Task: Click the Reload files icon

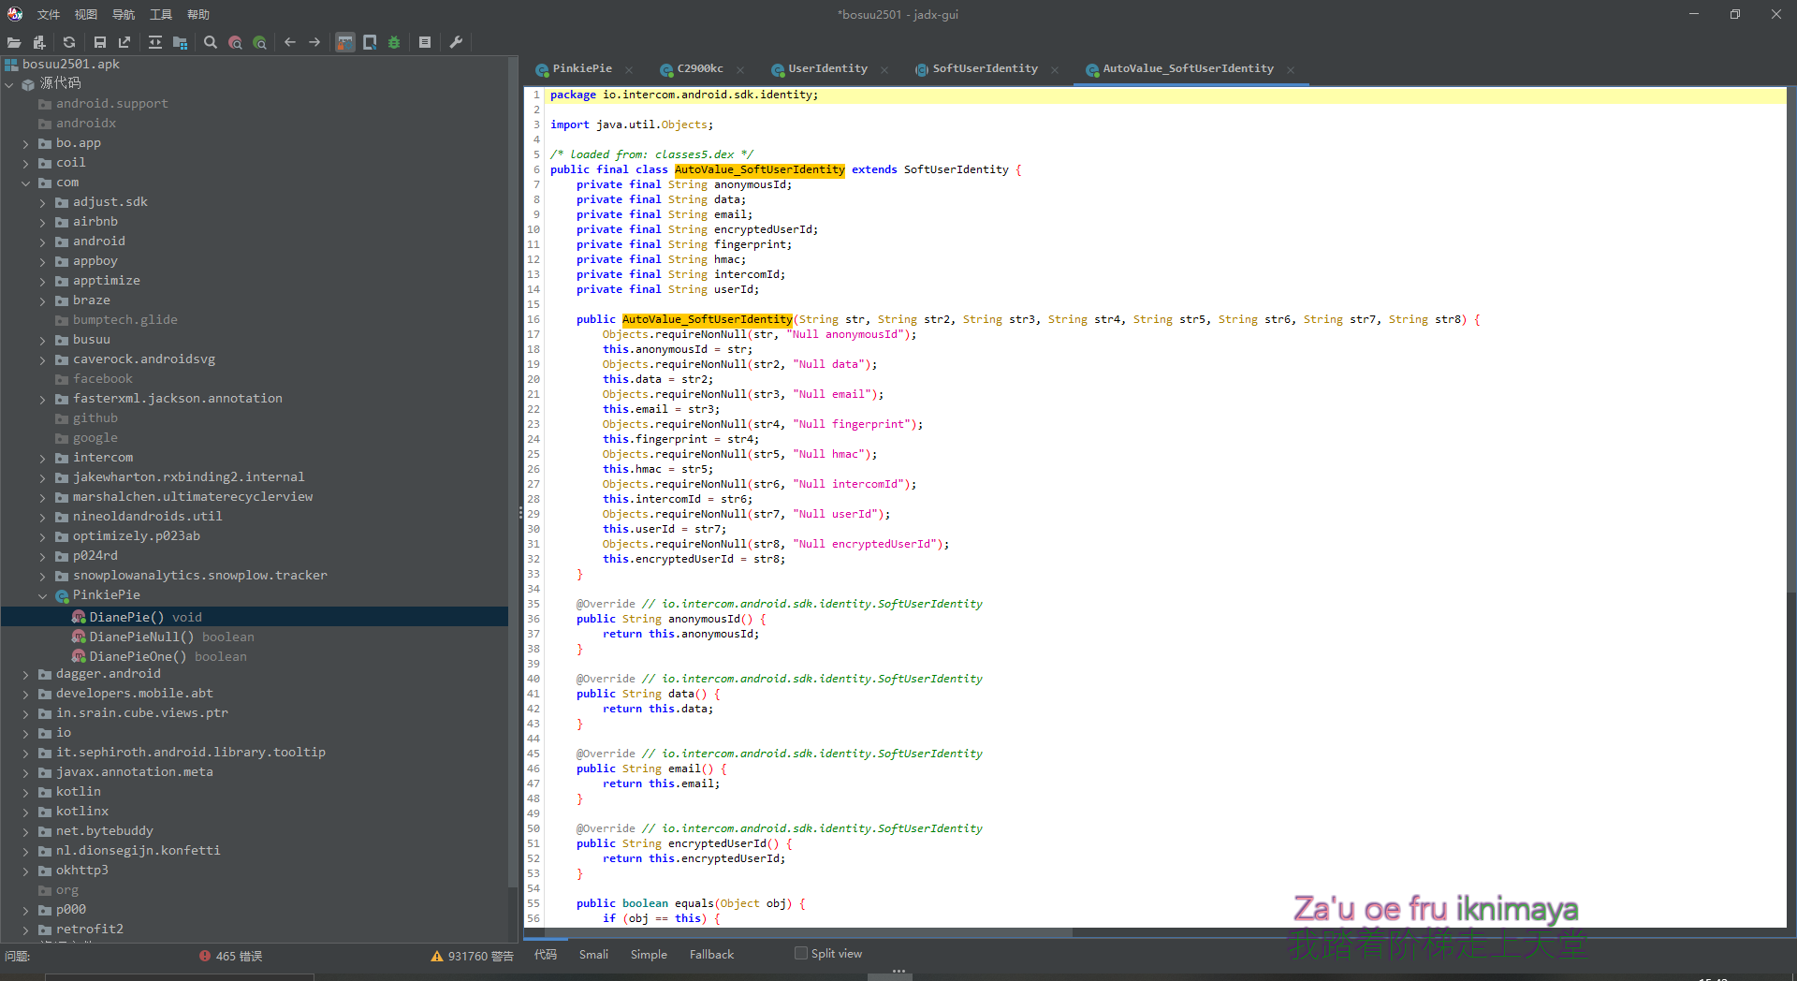Action: click(x=69, y=42)
